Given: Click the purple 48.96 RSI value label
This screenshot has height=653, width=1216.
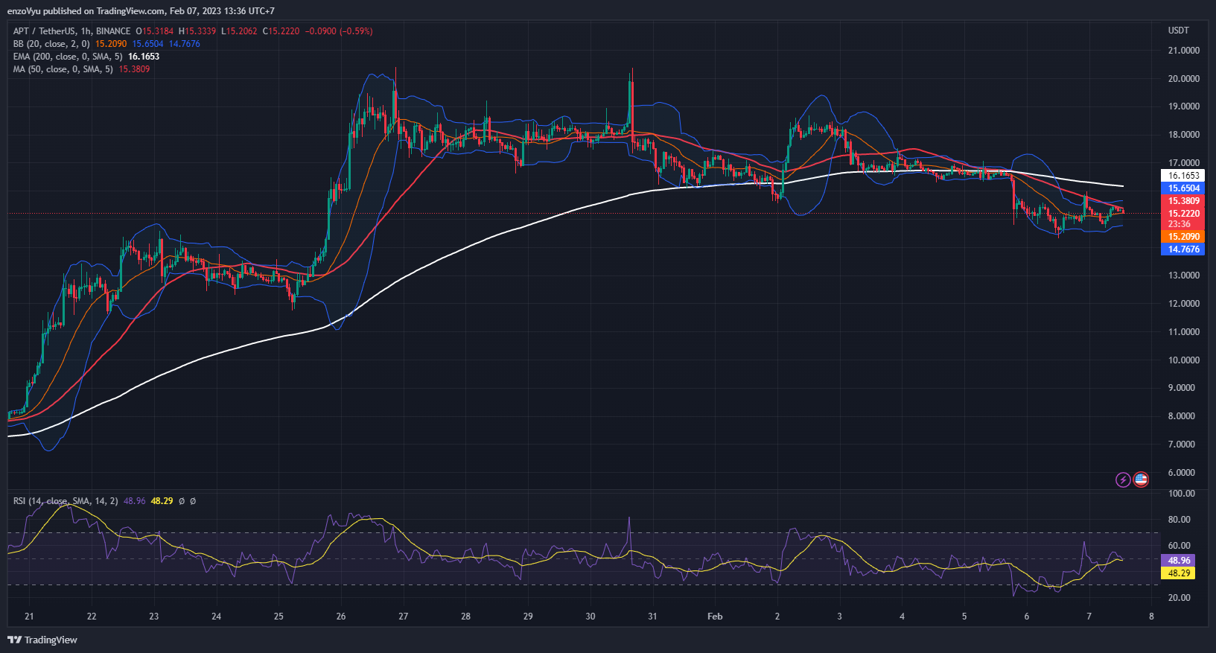Looking at the screenshot, I should click(x=1179, y=561).
